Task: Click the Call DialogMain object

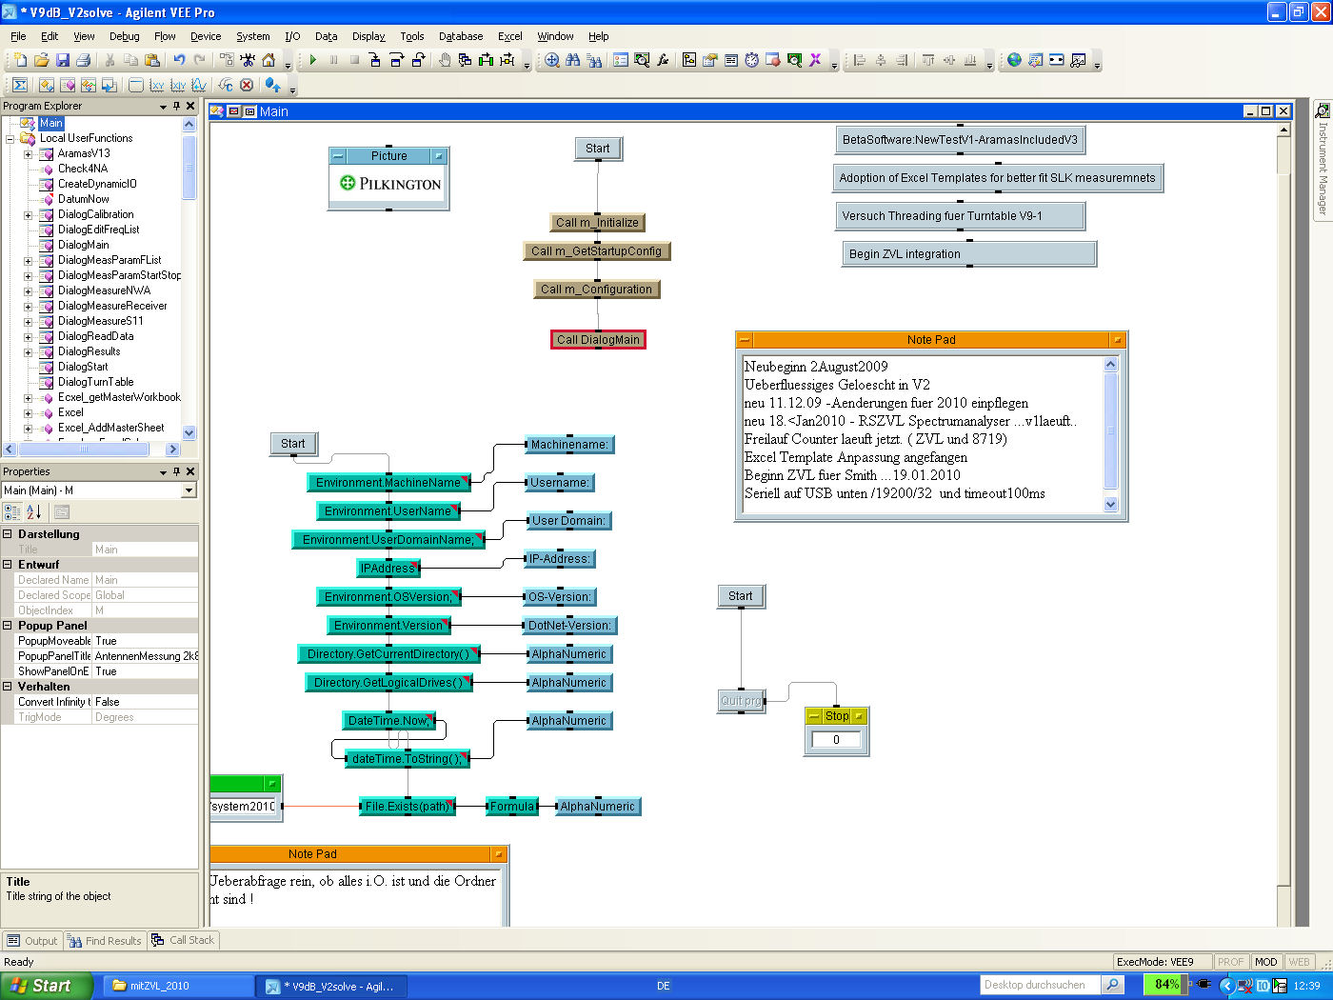Action: (x=598, y=340)
